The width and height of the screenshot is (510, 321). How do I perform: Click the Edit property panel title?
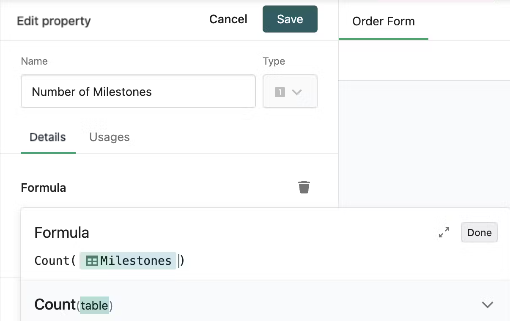54,21
